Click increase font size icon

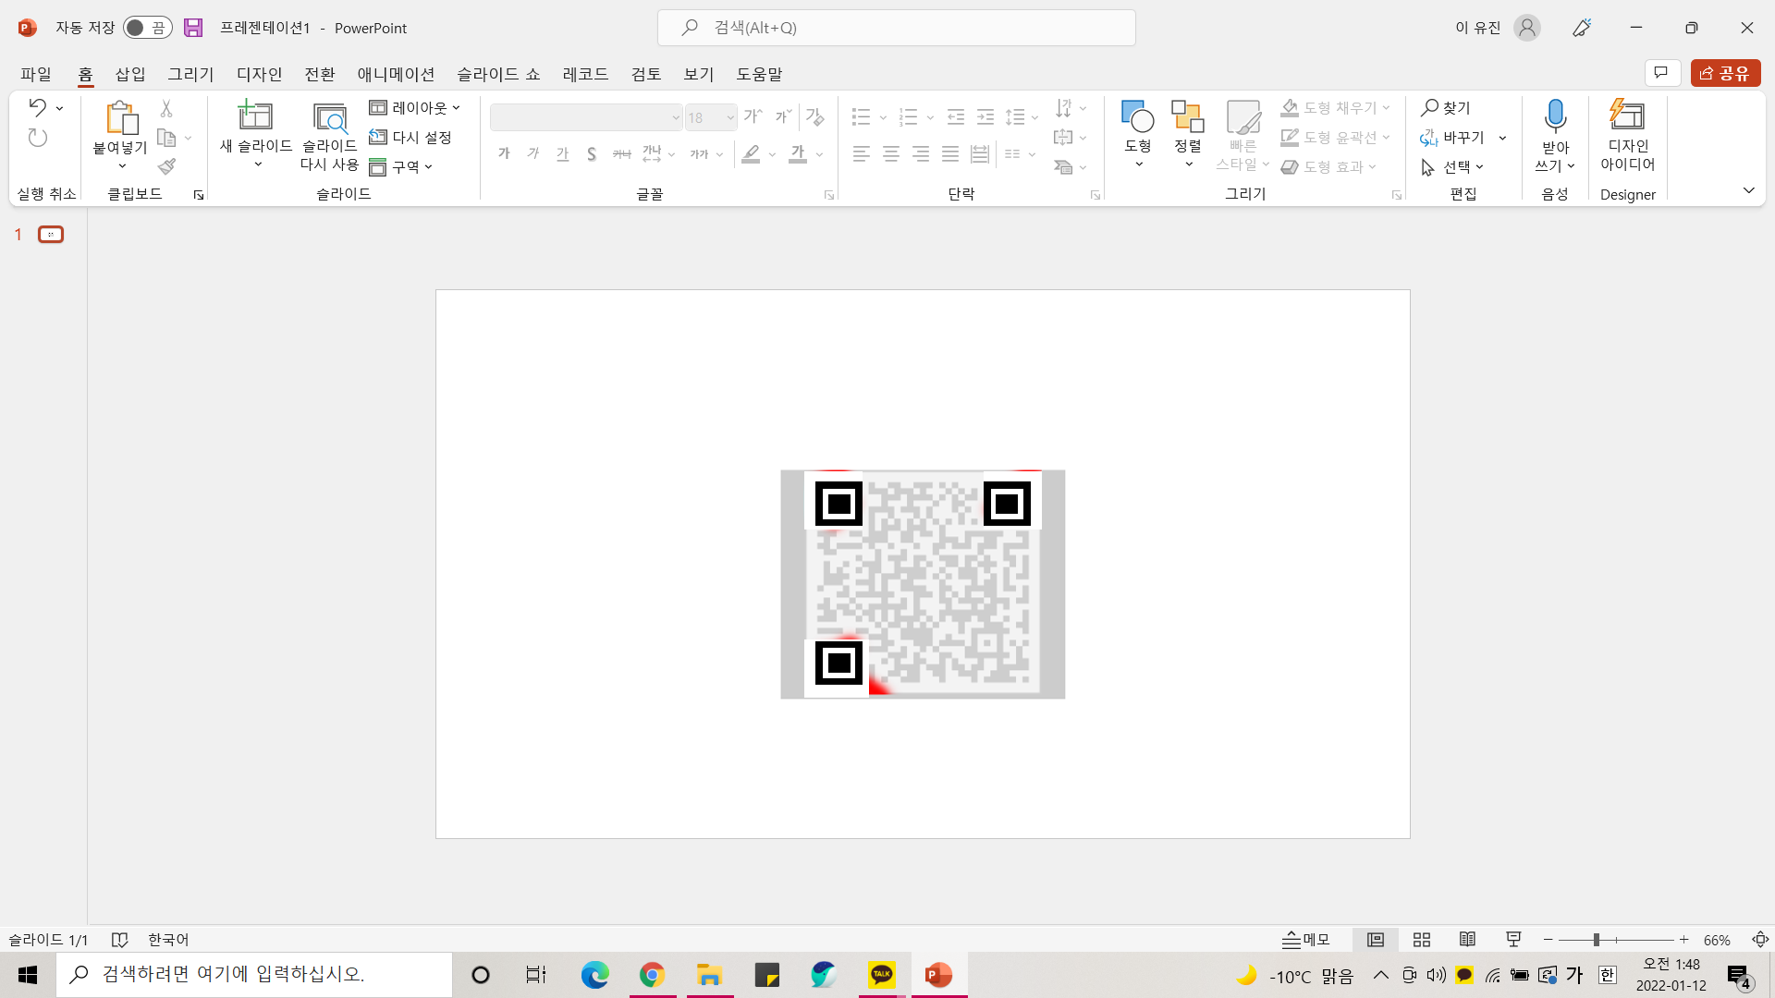[x=753, y=116]
